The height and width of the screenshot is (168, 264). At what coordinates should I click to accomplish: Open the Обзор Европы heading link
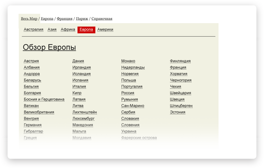(x=49, y=47)
